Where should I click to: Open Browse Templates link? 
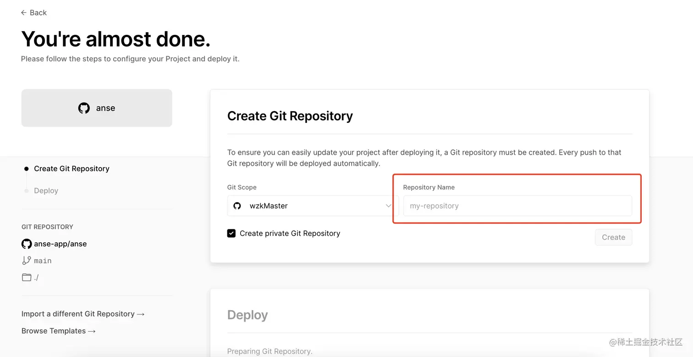pos(59,331)
